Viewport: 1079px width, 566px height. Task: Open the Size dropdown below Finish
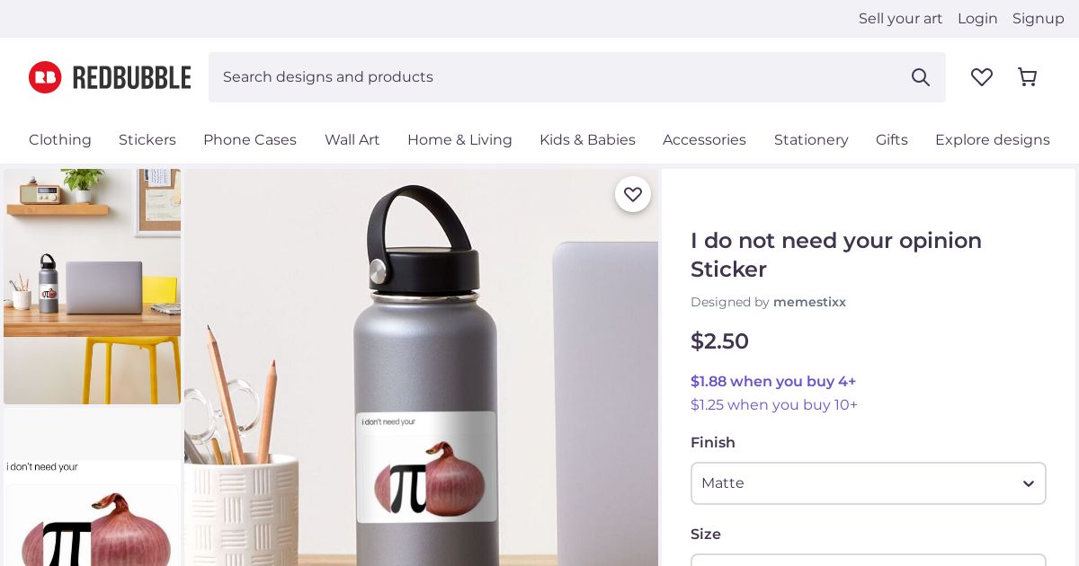(x=869, y=560)
